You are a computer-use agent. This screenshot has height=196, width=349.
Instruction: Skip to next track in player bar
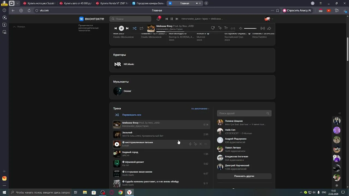(127, 28)
